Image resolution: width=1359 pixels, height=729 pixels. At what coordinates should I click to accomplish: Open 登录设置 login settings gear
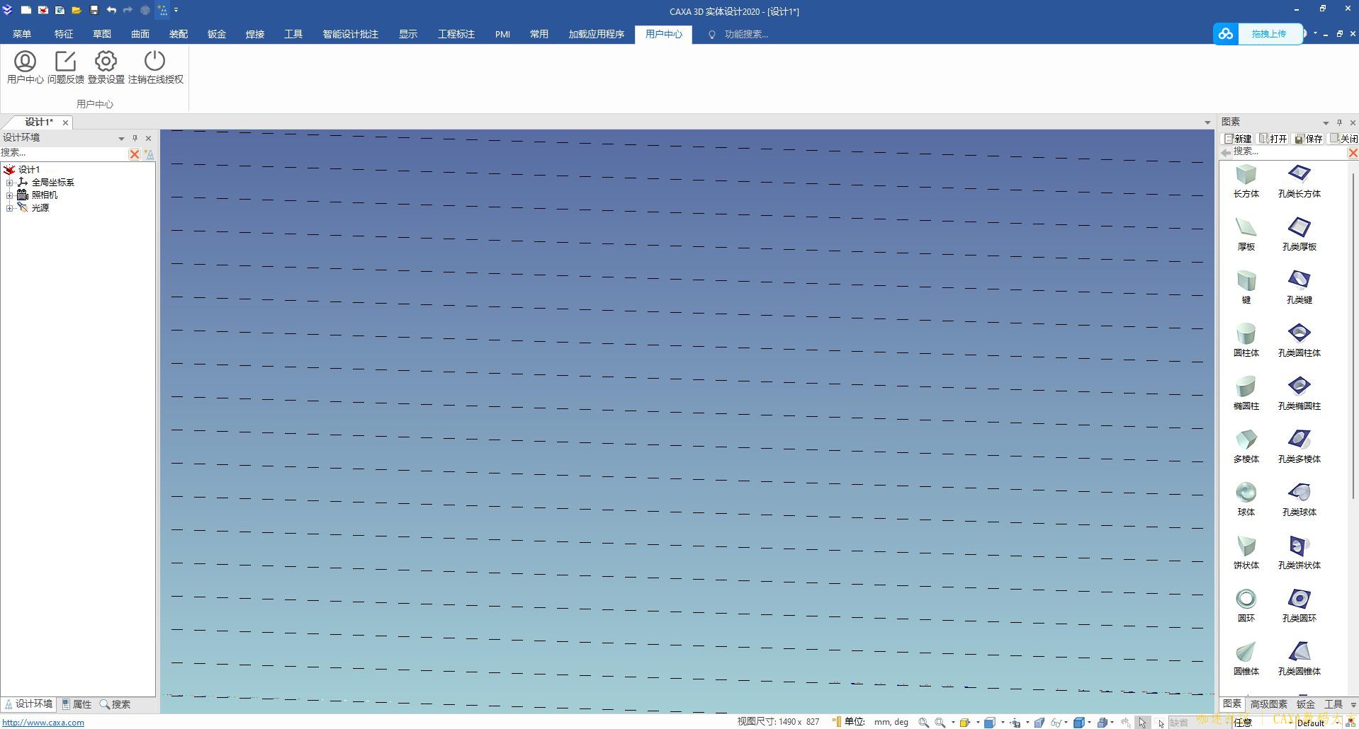click(106, 62)
